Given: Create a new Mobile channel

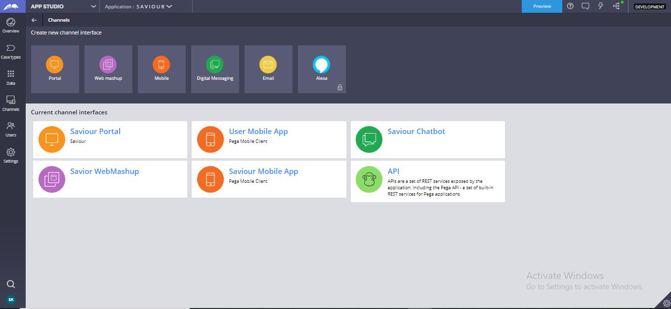Looking at the screenshot, I should [162, 69].
